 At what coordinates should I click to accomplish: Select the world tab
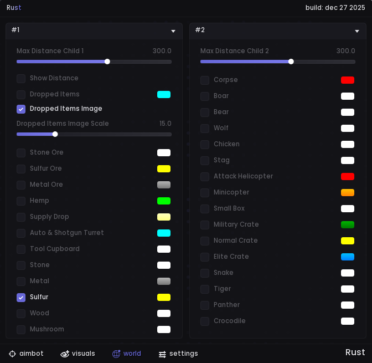[x=126, y=354]
